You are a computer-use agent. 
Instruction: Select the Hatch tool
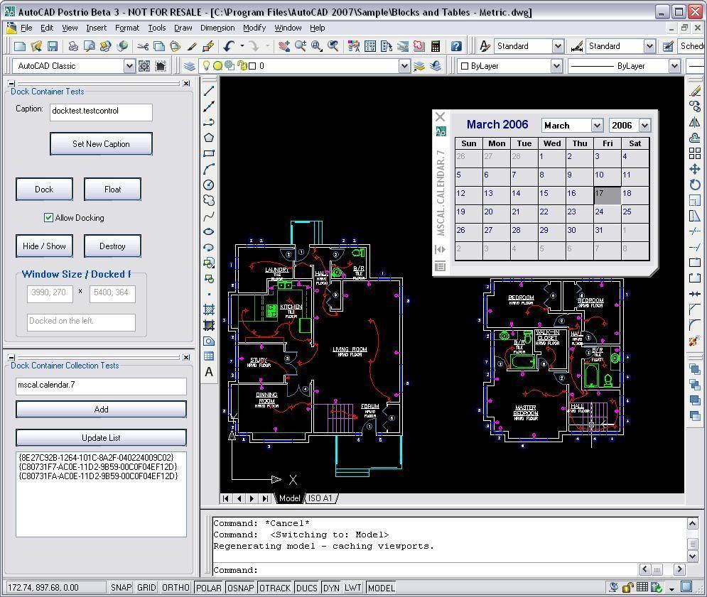(x=209, y=310)
